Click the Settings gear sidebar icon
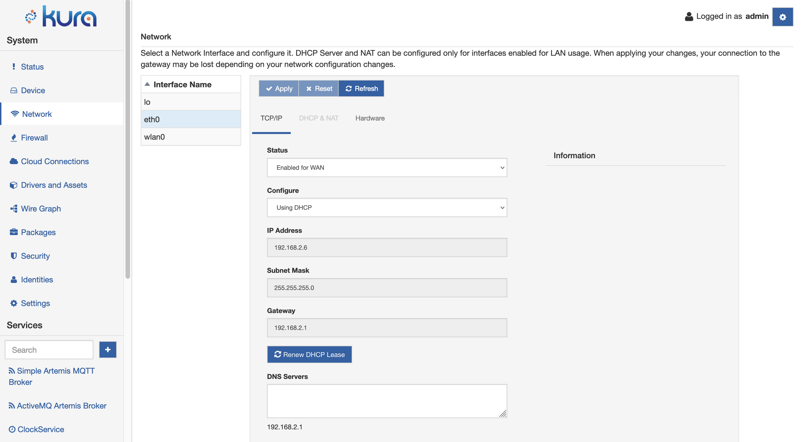 pyautogui.click(x=13, y=303)
